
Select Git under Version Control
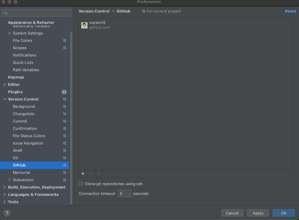pyautogui.click(x=16, y=158)
